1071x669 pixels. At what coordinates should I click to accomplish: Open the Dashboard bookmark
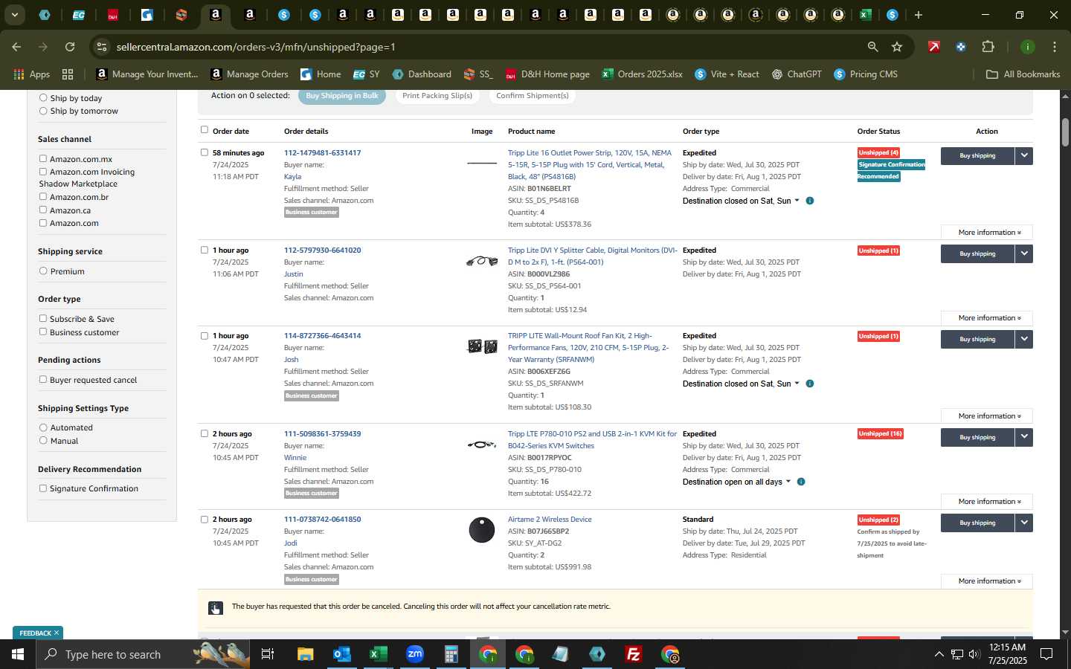coord(422,74)
